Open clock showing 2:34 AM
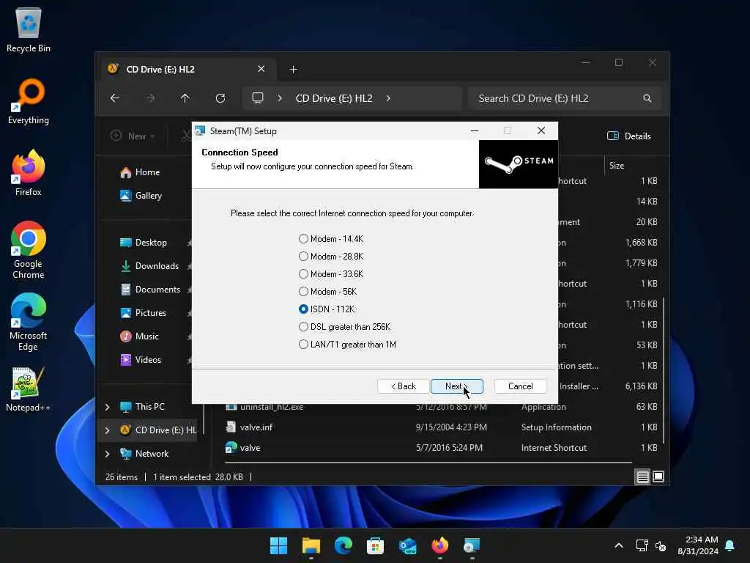 (x=698, y=545)
